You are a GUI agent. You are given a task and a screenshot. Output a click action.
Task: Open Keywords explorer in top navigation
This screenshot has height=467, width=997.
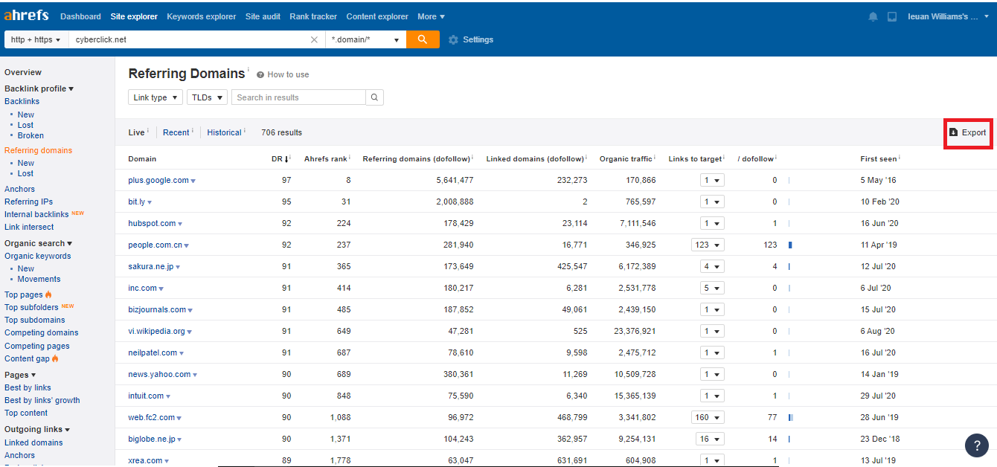click(x=202, y=16)
